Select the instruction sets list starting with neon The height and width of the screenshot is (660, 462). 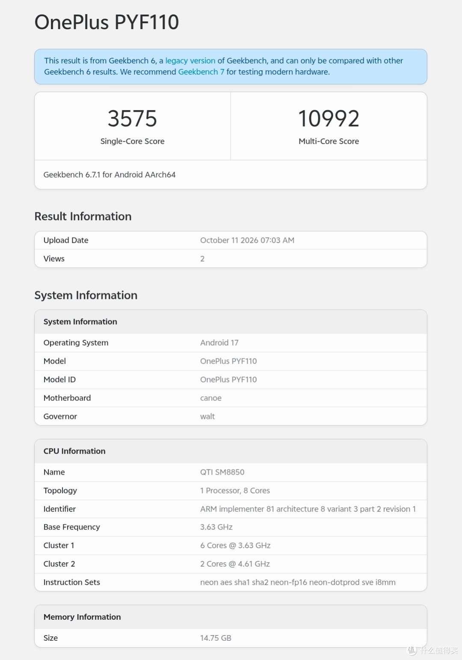(298, 582)
